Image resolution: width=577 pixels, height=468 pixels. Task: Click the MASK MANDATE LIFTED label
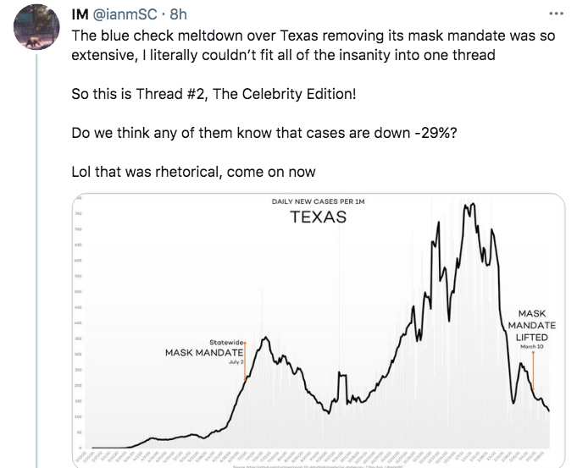tap(532, 325)
